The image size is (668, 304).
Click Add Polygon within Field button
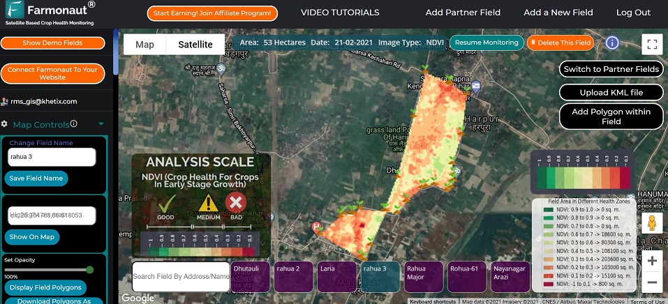click(x=611, y=116)
